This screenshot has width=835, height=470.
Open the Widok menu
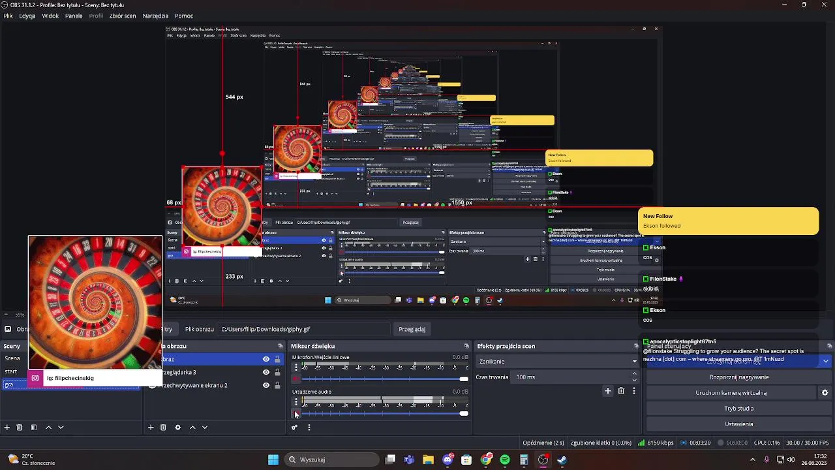pyautogui.click(x=50, y=16)
